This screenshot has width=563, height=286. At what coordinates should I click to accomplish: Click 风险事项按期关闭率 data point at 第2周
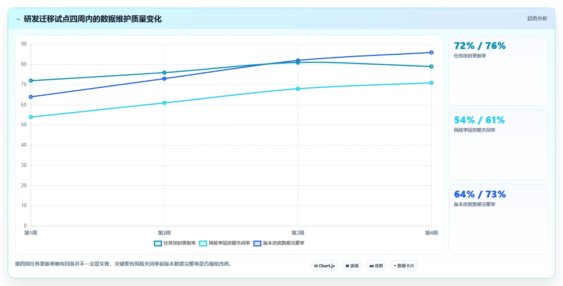tap(164, 103)
